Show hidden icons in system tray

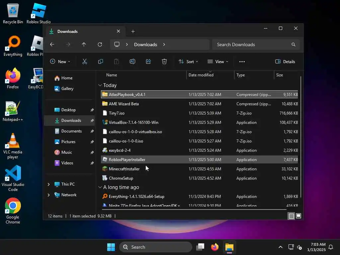280,247
